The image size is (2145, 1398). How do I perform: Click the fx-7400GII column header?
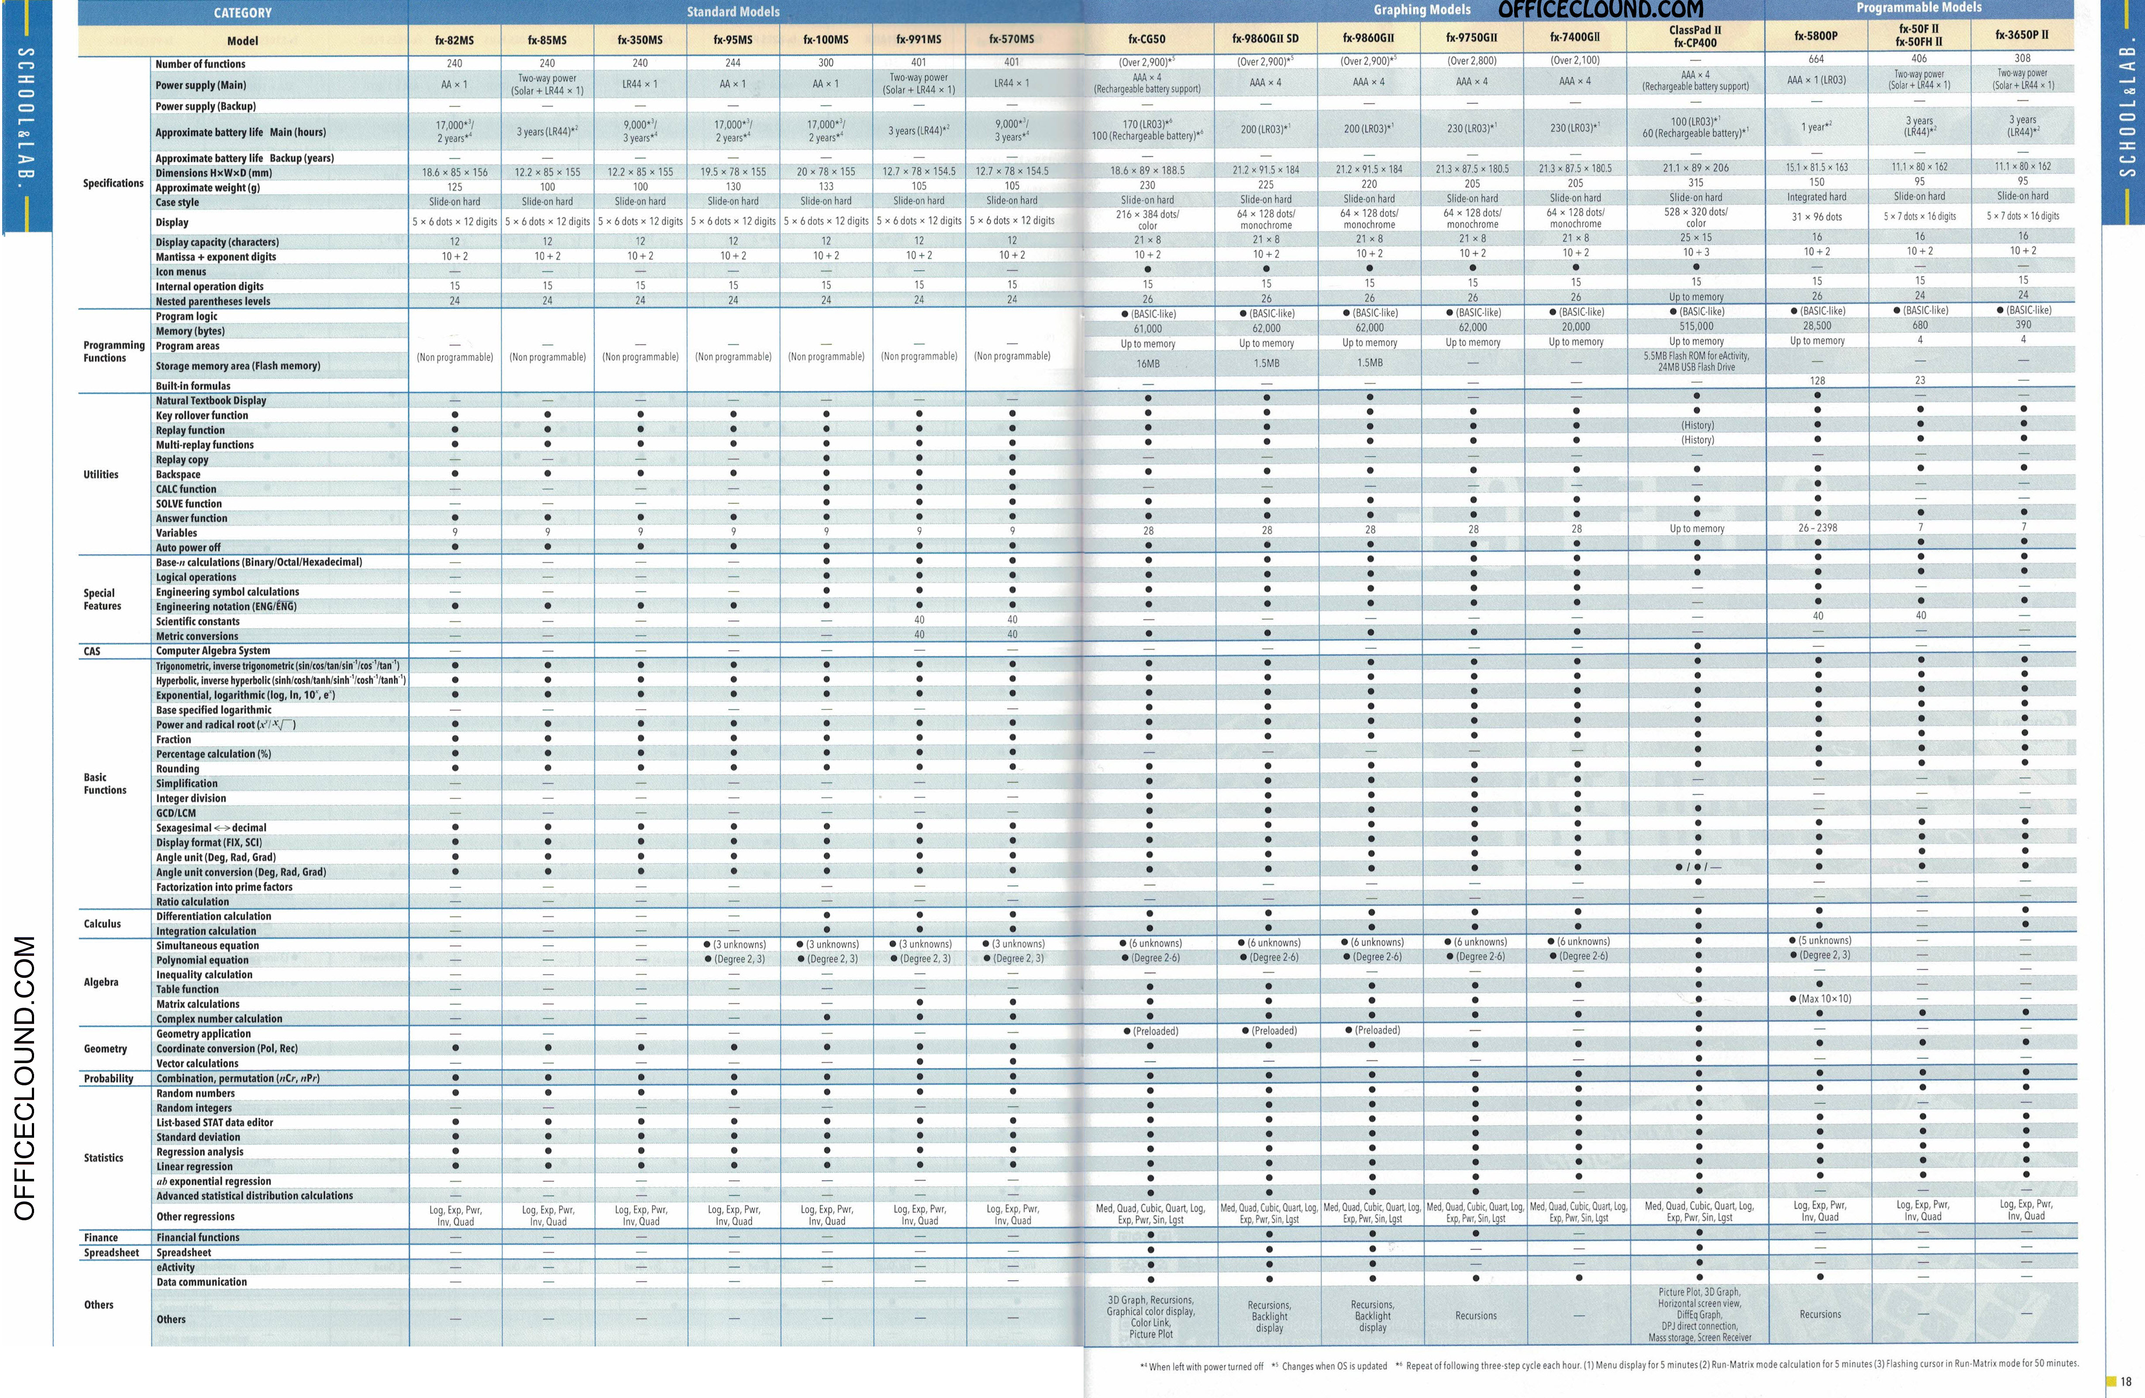point(1574,37)
